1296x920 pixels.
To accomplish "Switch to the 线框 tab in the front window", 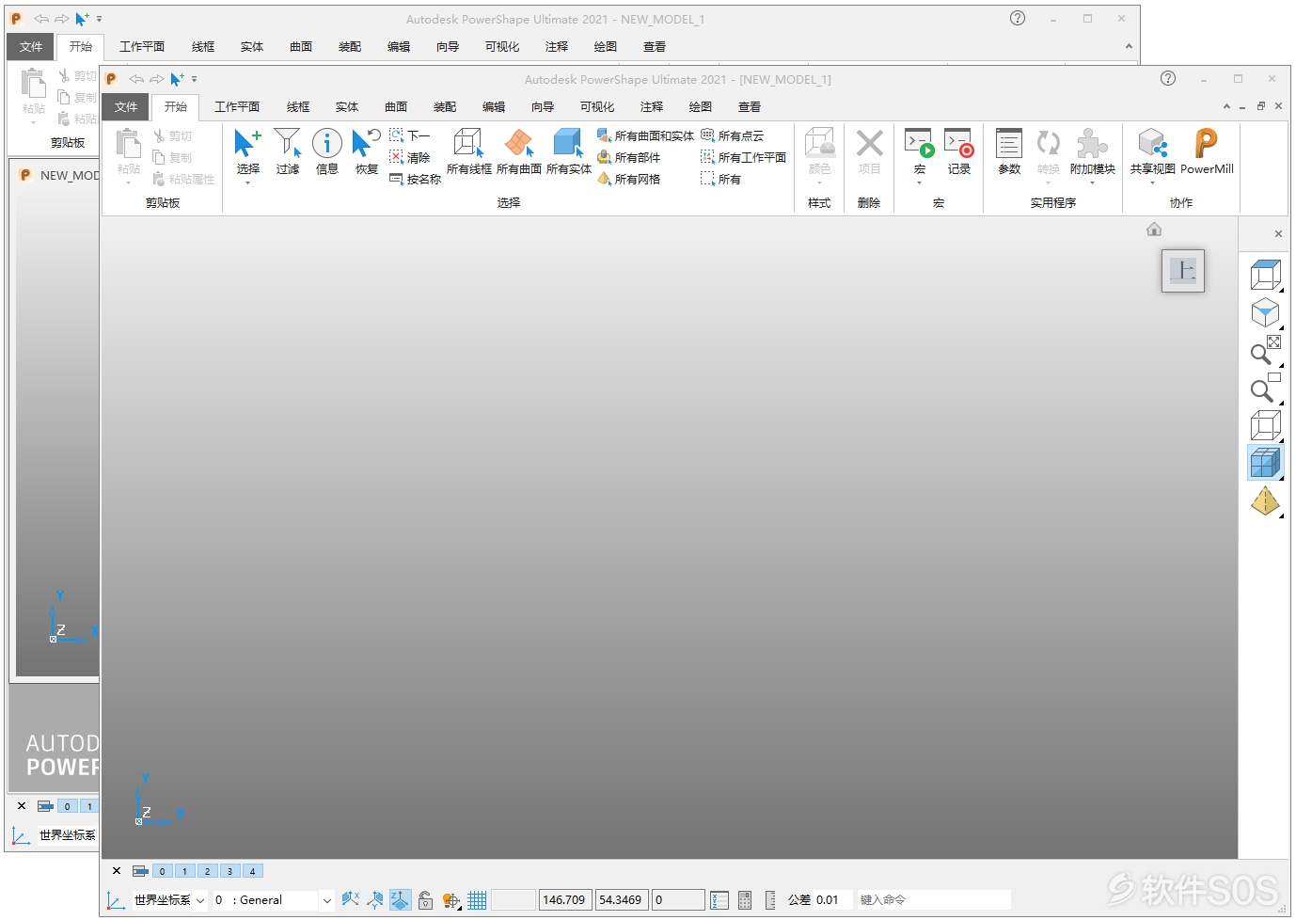I will [298, 106].
